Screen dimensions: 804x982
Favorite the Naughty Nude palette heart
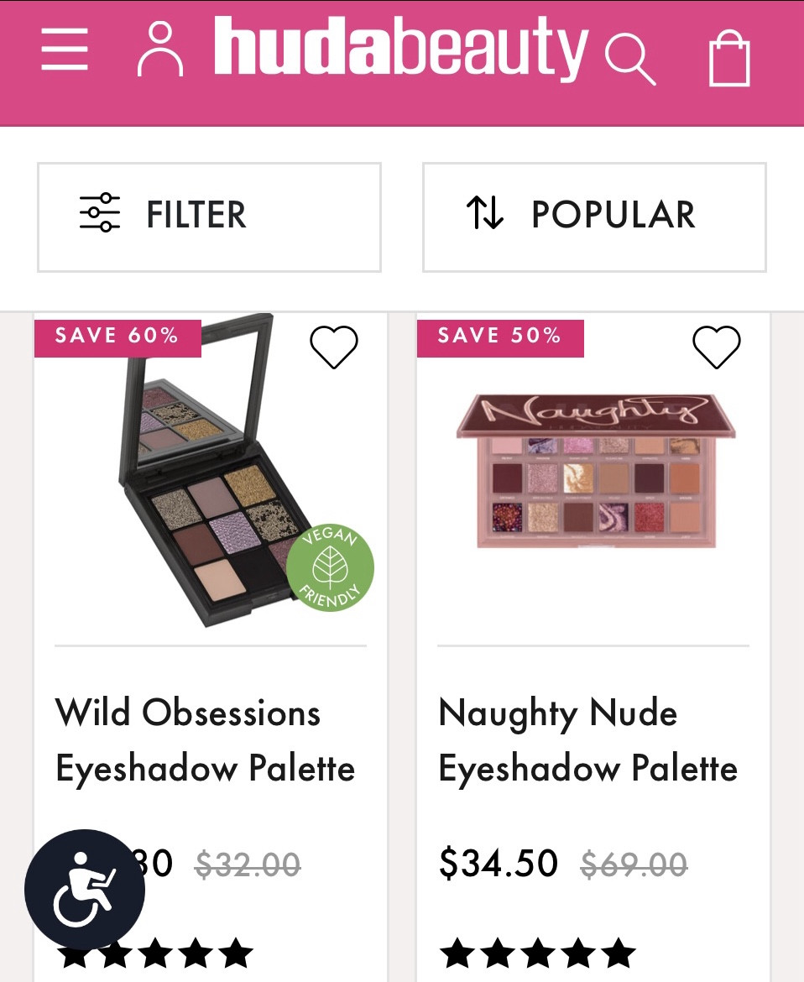716,346
